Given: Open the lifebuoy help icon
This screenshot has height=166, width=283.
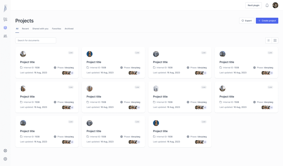Looking at the screenshot, I should 5,151.
